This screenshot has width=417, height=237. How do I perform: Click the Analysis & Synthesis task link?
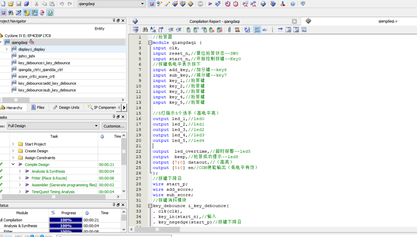click(x=48, y=171)
